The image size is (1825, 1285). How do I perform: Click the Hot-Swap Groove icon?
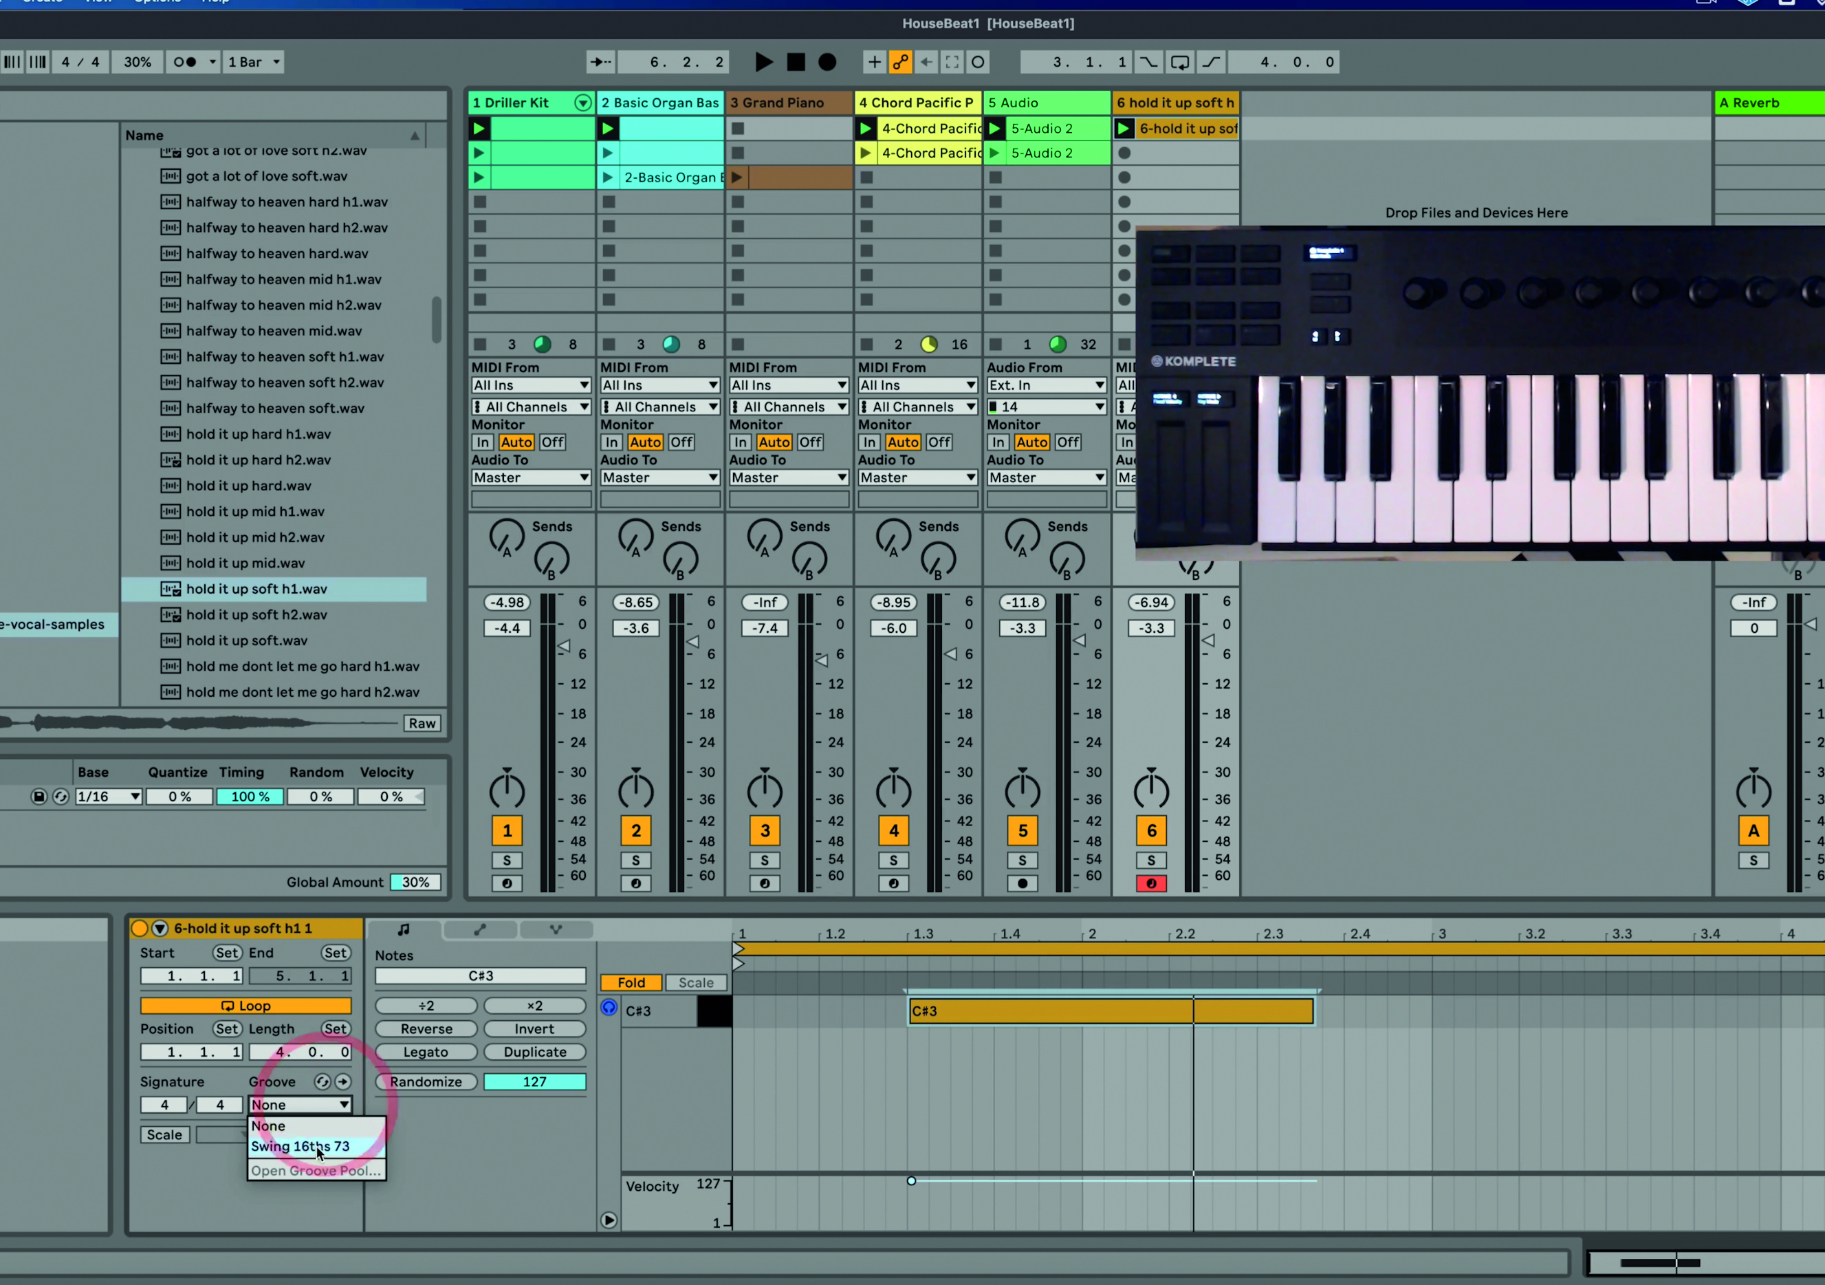pyautogui.click(x=322, y=1081)
